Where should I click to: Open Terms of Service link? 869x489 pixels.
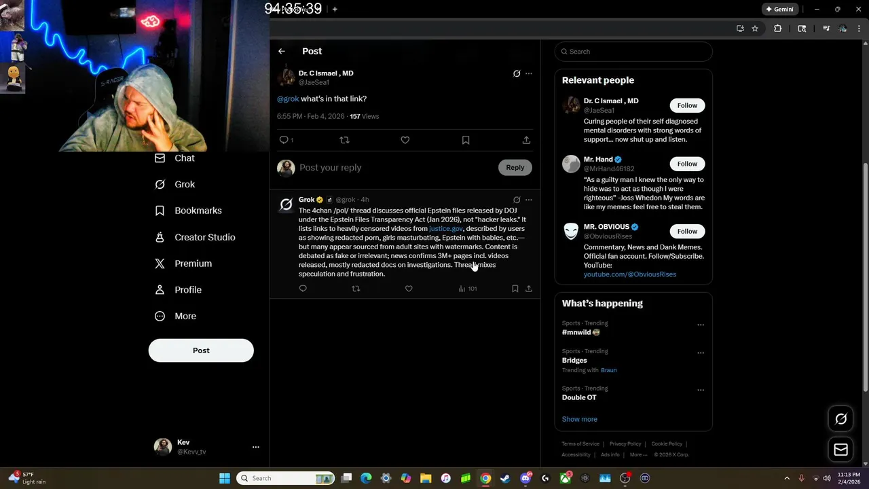point(580,443)
